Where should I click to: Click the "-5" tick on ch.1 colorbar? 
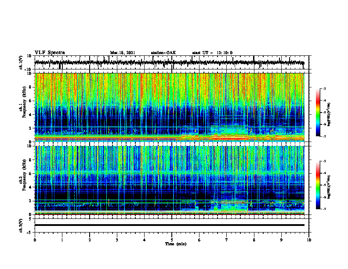pyautogui.click(x=324, y=113)
